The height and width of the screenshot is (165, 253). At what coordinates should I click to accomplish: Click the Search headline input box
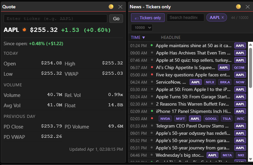click(x=185, y=18)
